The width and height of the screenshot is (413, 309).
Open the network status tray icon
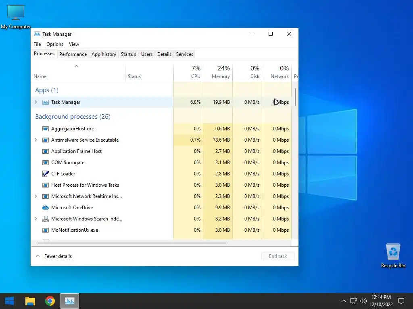point(353,301)
